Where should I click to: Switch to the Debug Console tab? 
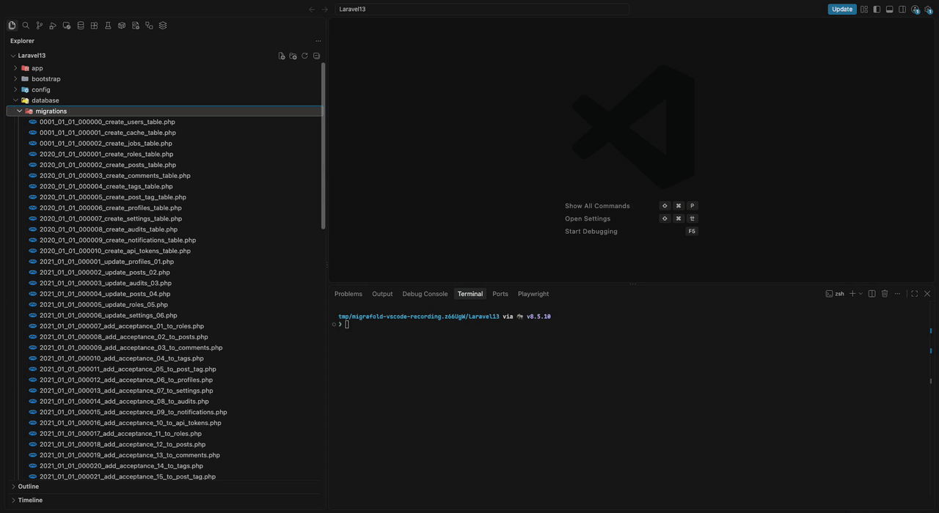click(x=425, y=294)
